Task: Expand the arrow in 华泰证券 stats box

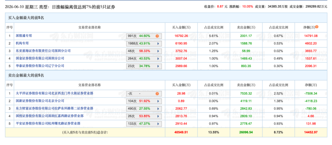Action: point(158,66)
